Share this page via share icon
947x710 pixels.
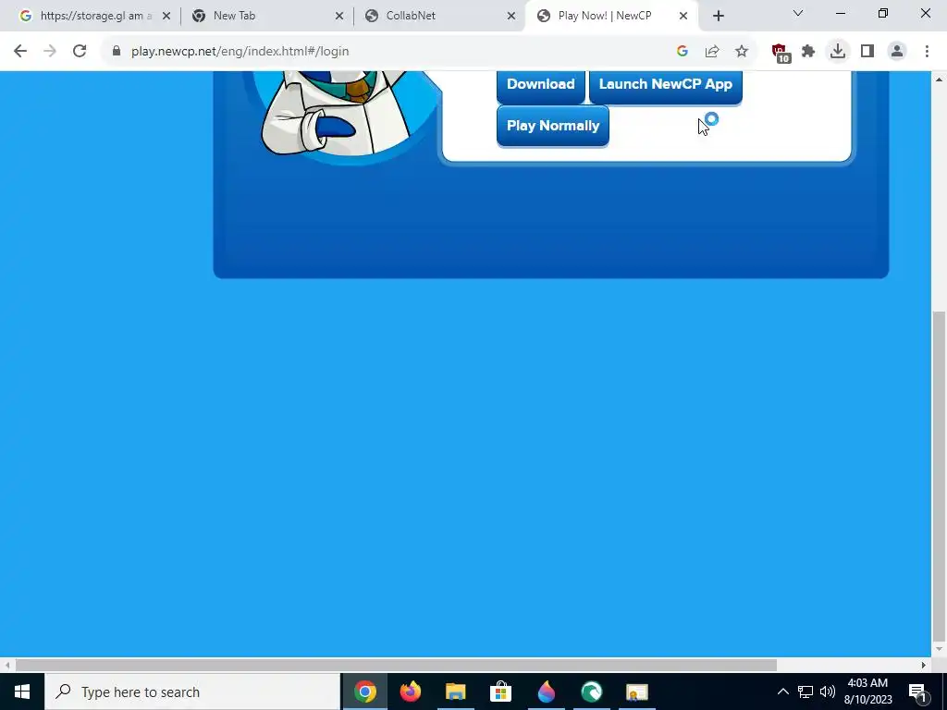712,52
